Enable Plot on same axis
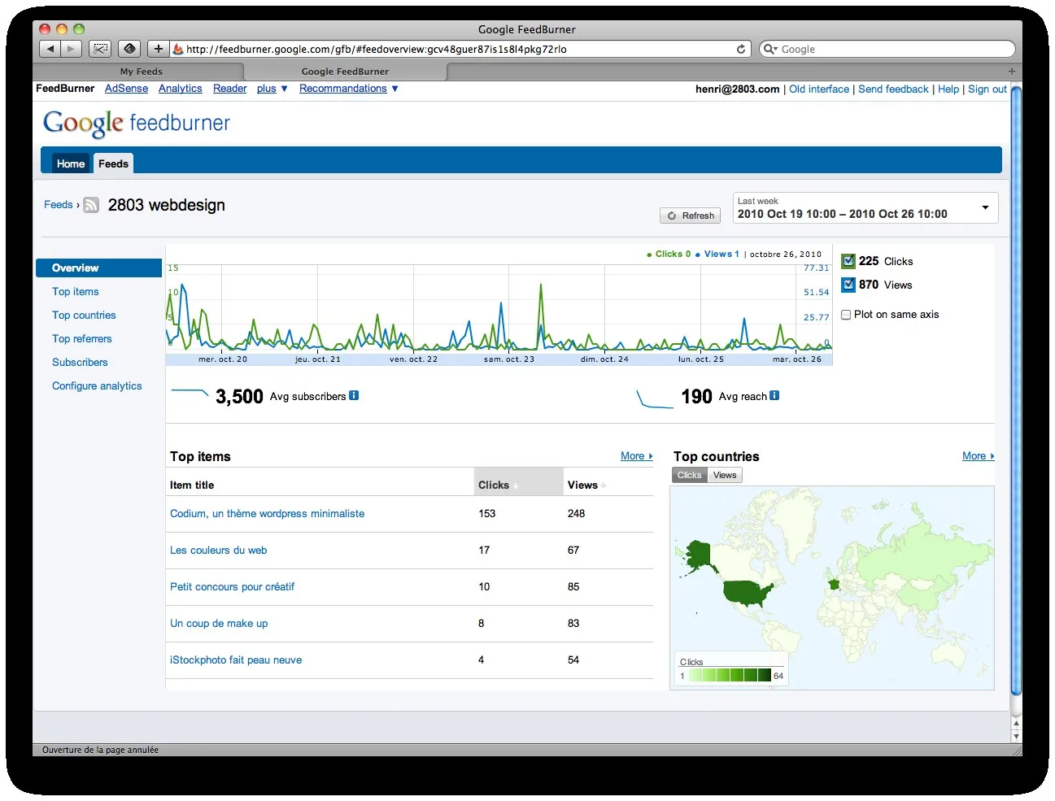The image size is (1055, 801). click(x=846, y=315)
